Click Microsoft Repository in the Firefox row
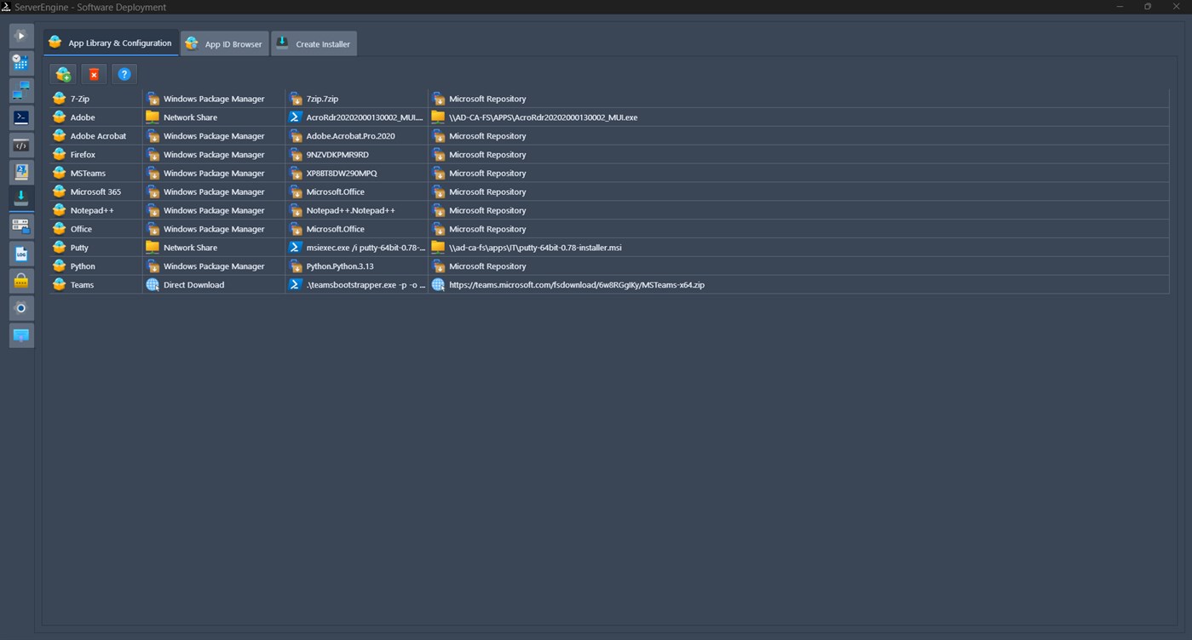The width and height of the screenshot is (1192, 640). pos(487,155)
